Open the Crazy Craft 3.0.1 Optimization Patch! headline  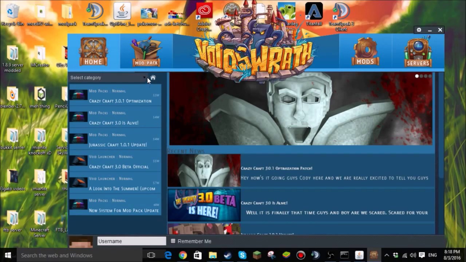pos(276,168)
